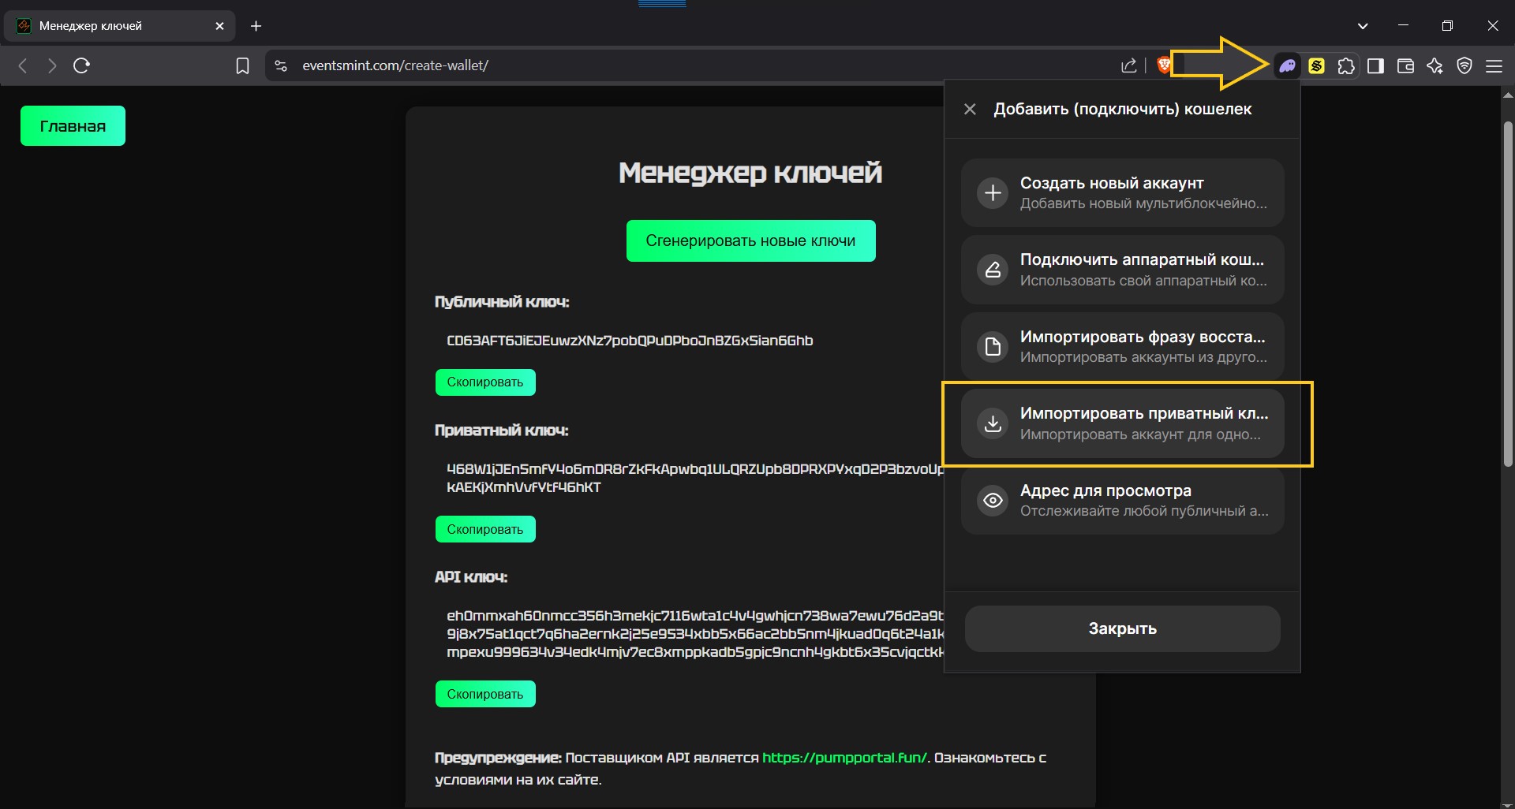Click the Leo AI sparkle icon
Image resolution: width=1515 pixels, height=809 pixels.
click(1435, 65)
